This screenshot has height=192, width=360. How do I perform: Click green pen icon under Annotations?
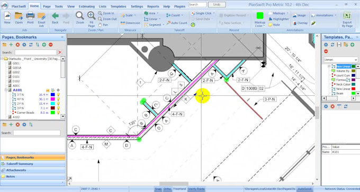click(x=313, y=23)
